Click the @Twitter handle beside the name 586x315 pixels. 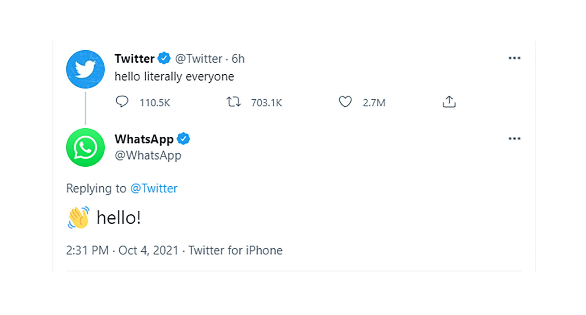[x=199, y=59]
